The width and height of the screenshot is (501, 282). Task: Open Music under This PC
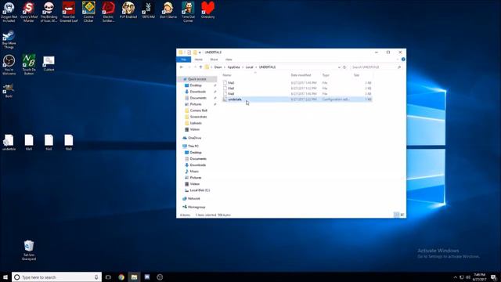pos(194,172)
